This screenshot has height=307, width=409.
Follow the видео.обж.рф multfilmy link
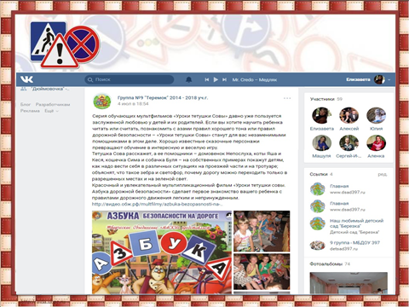[x=158, y=204]
